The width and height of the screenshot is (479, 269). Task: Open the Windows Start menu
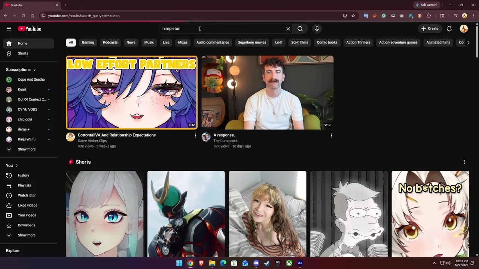(179, 263)
